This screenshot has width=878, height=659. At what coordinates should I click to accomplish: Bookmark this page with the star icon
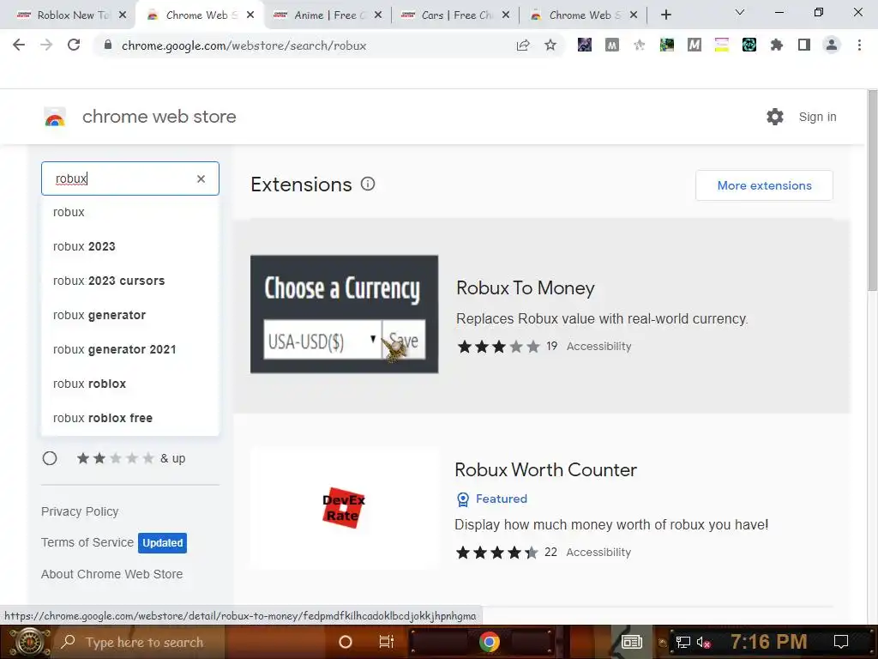pos(550,45)
